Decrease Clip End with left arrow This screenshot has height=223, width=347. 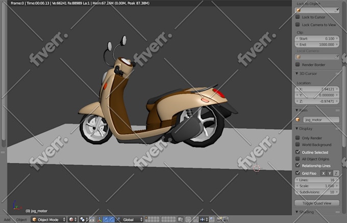pos(297,44)
